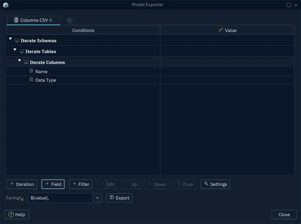Click the bookmark icon beside Data Type
Viewport: 301px width, 224px height.
point(31,79)
